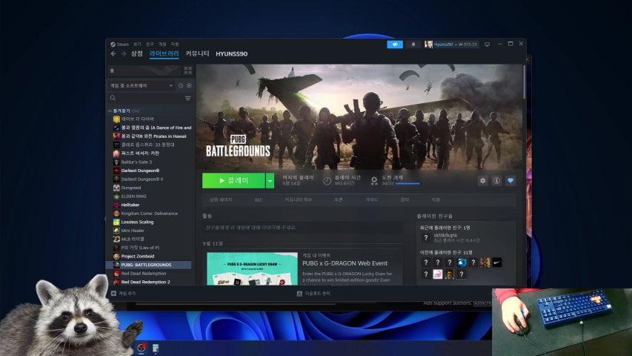This screenshot has width=632, height=356.
Task: Click the add game button
Action: click(x=124, y=294)
